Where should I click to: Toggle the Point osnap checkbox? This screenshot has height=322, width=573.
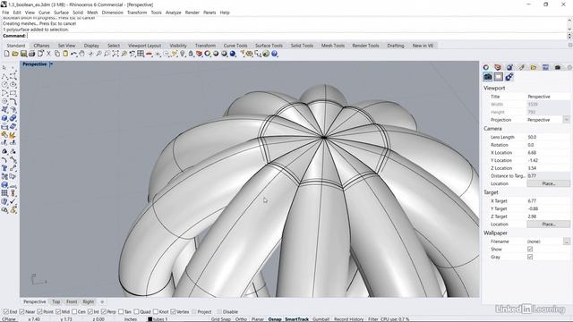(39, 312)
